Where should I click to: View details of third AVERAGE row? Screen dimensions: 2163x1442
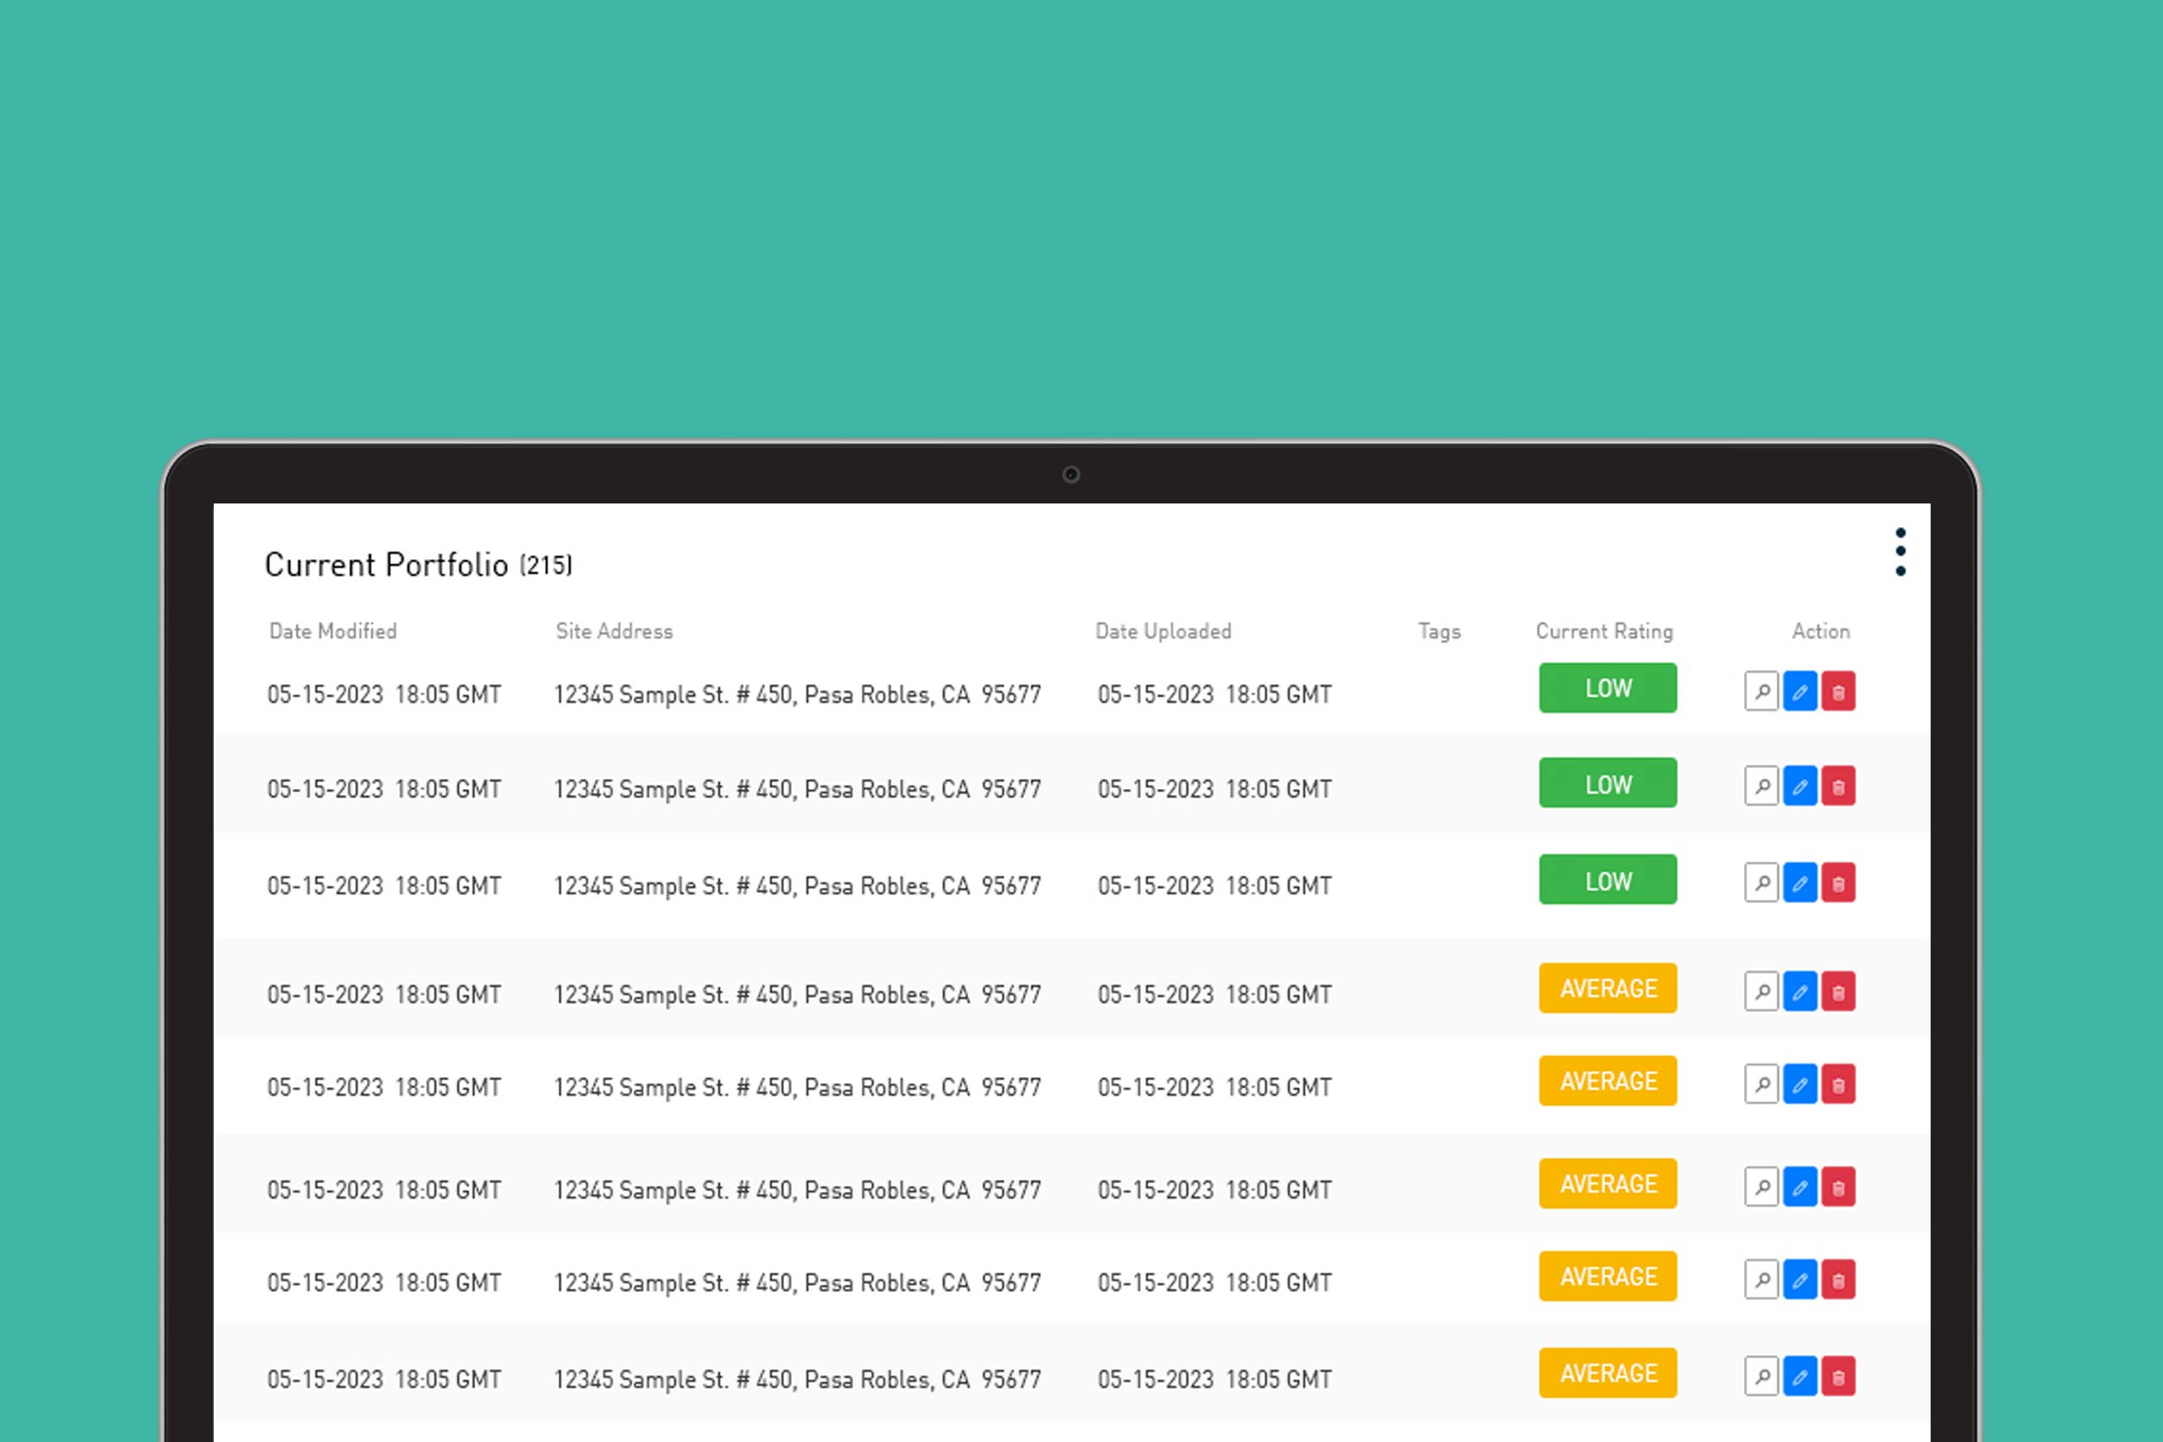(1761, 1187)
